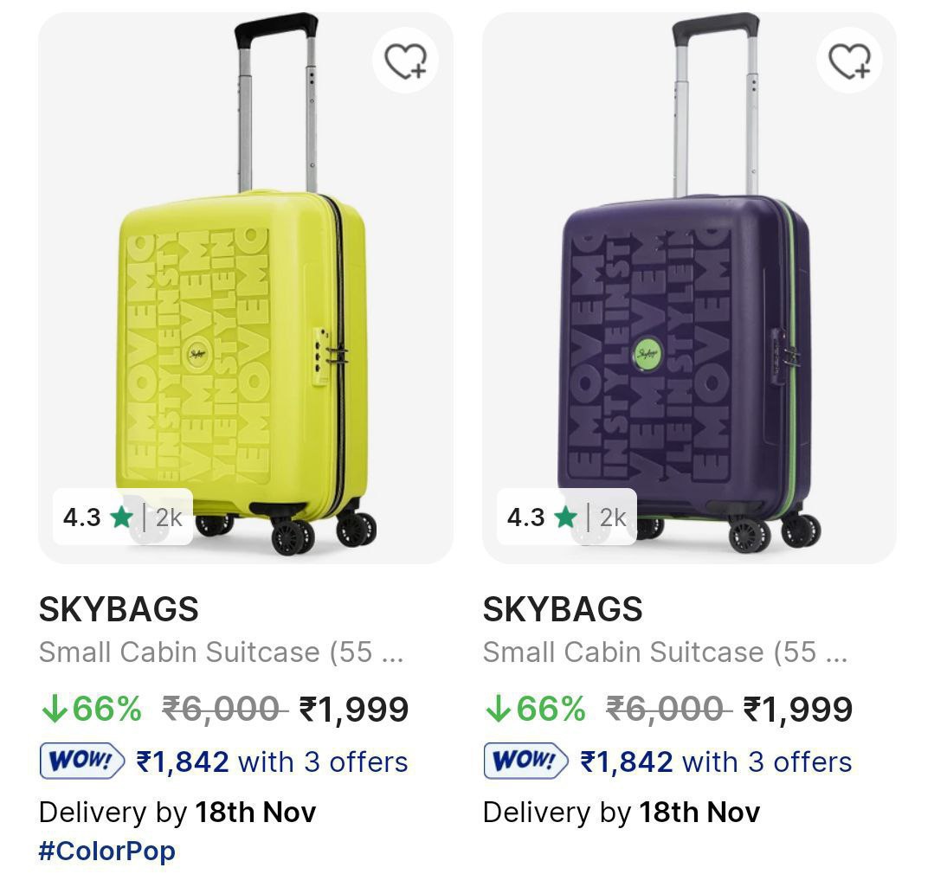Add purple suitcase to wishlist

coord(849,61)
